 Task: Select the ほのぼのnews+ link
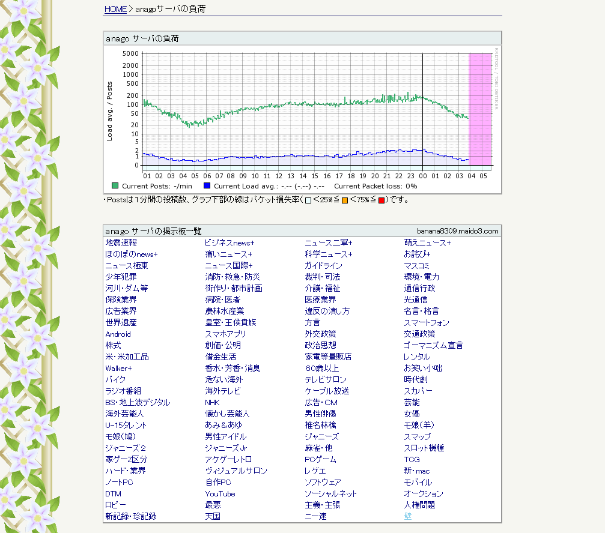[132, 254]
